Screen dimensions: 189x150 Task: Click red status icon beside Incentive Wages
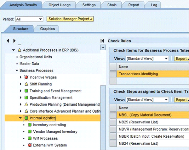[x=26, y=78]
